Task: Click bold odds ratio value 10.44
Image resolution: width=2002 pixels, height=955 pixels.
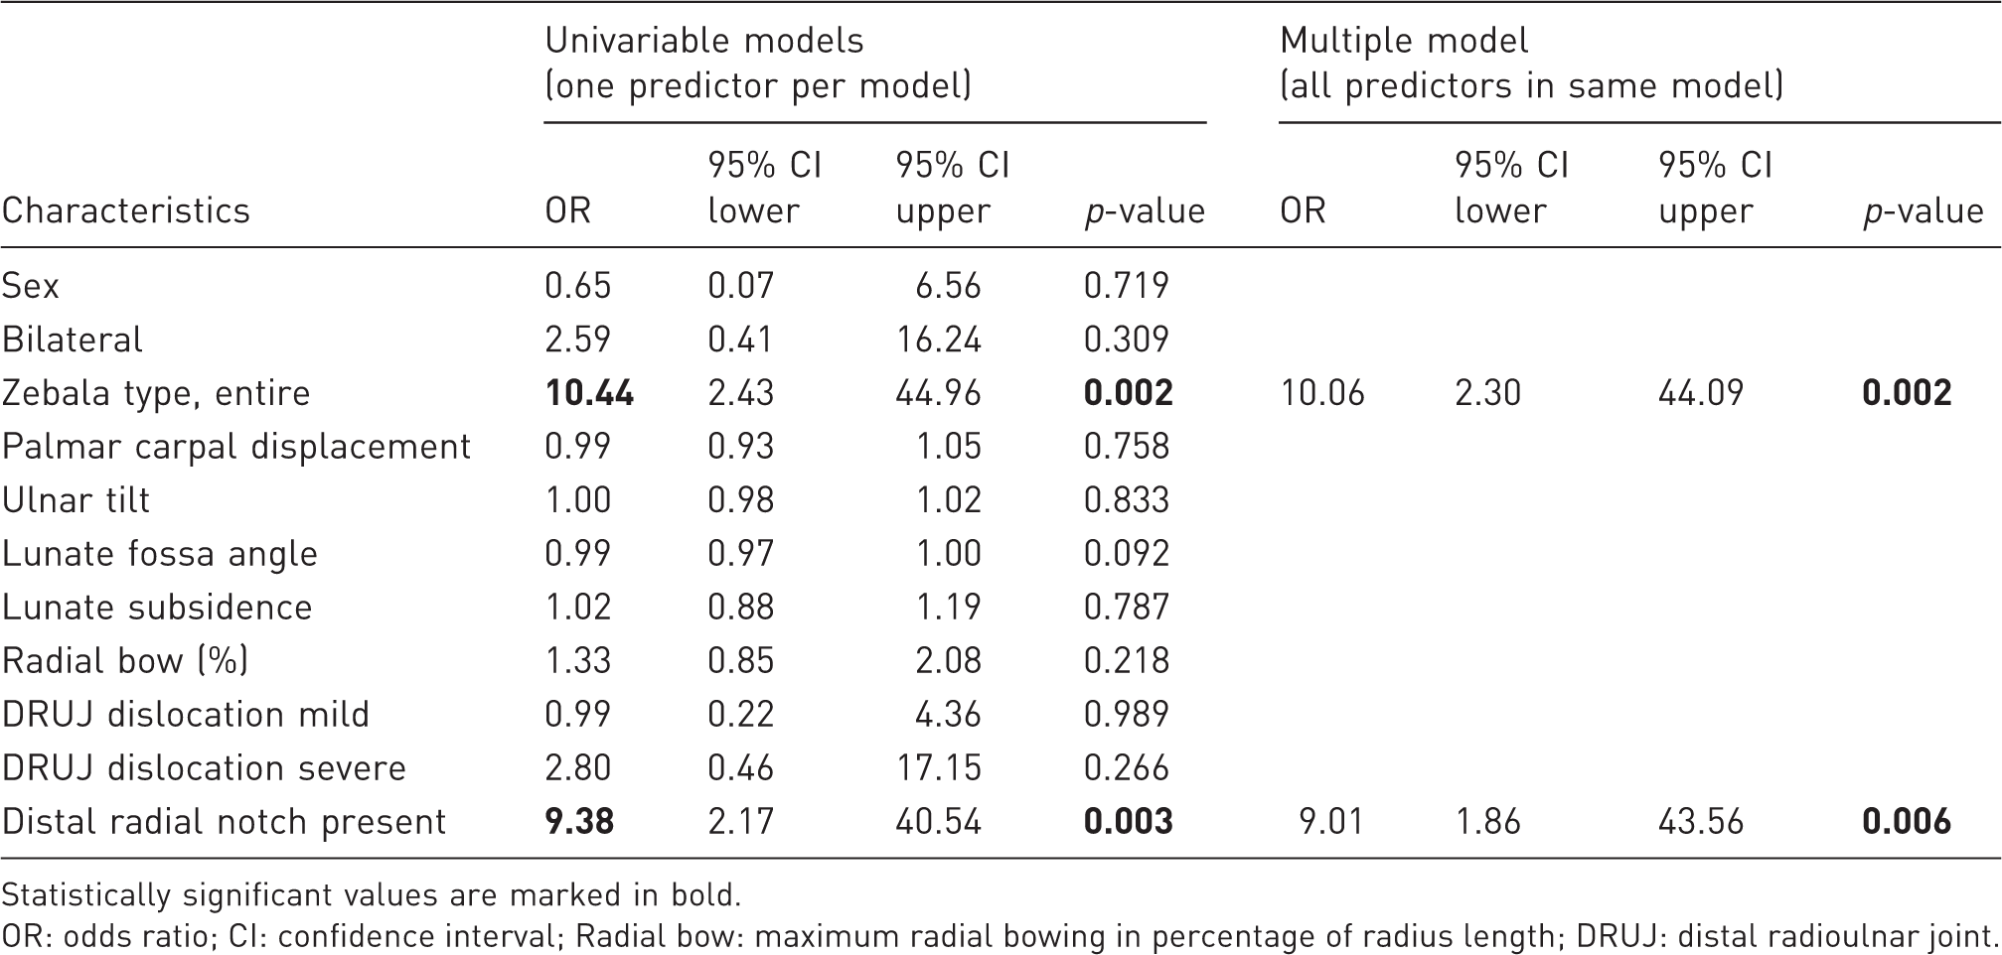Action: 589,393
